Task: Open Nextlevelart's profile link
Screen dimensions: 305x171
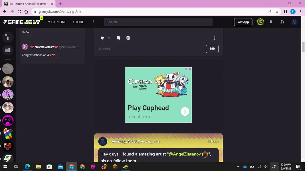Action: click(44, 47)
